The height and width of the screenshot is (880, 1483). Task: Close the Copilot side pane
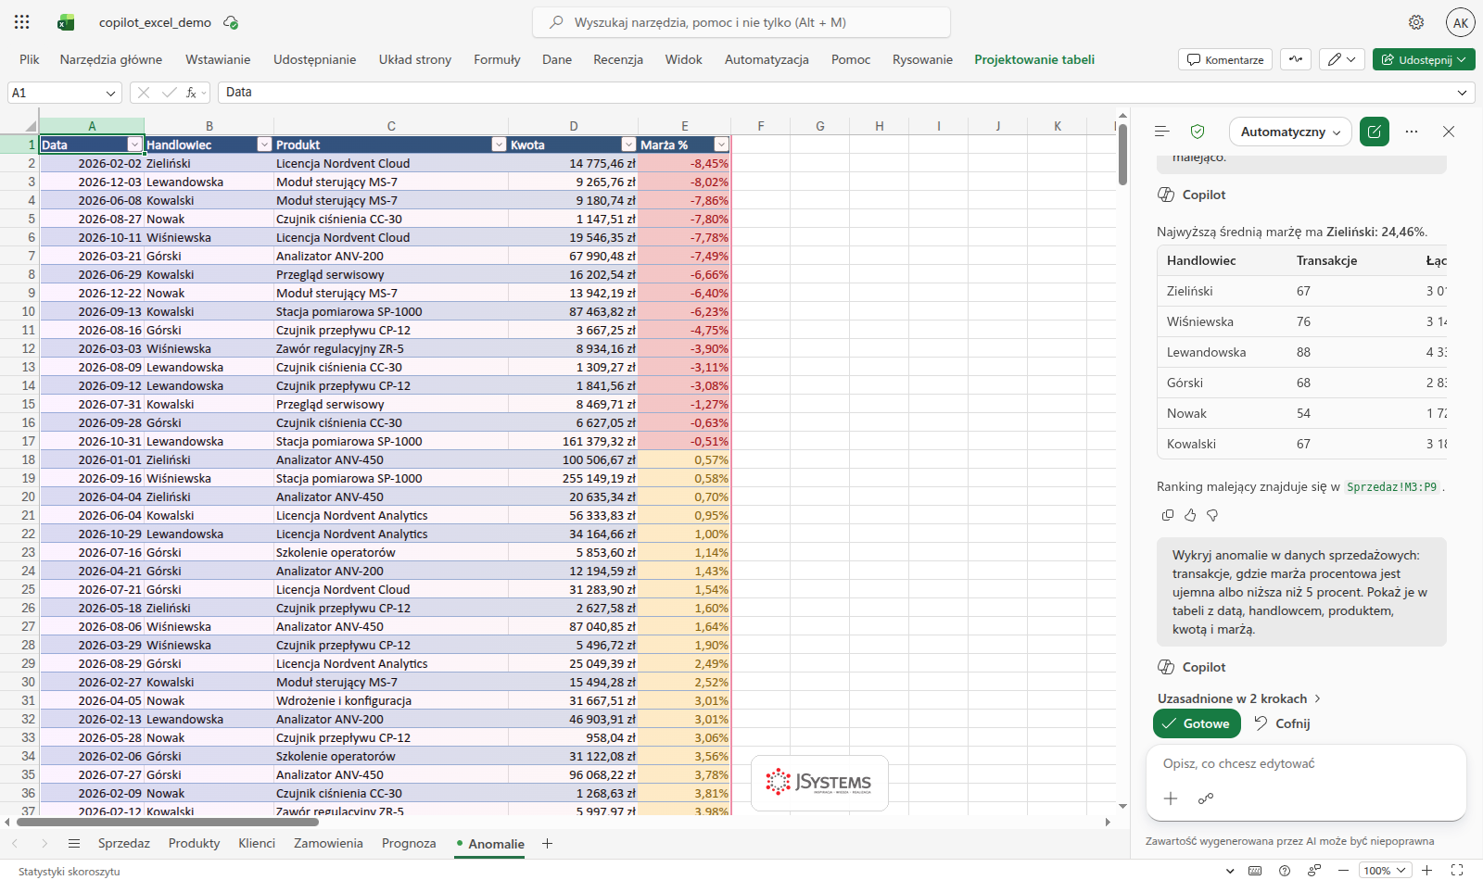point(1449,132)
